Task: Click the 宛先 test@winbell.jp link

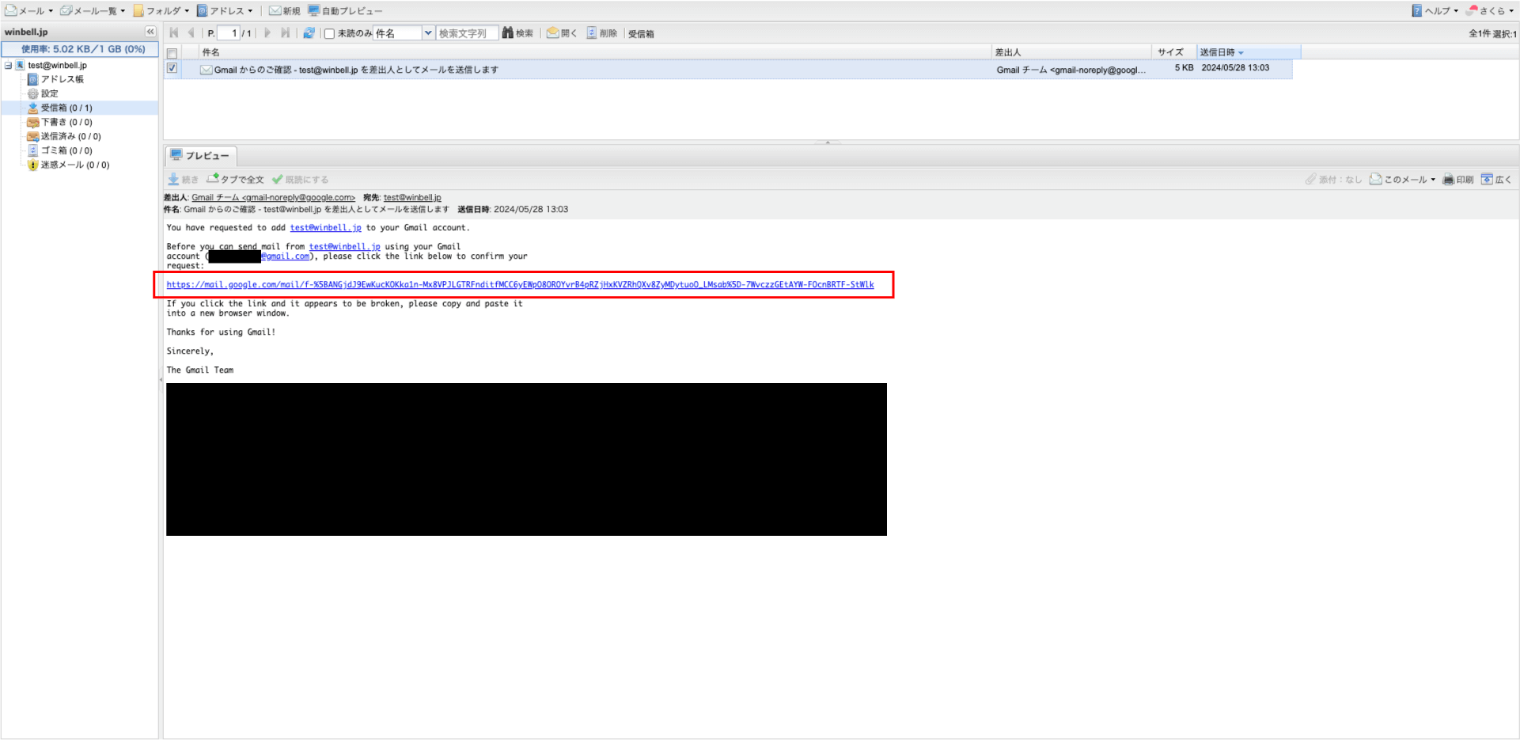Action: [412, 198]
